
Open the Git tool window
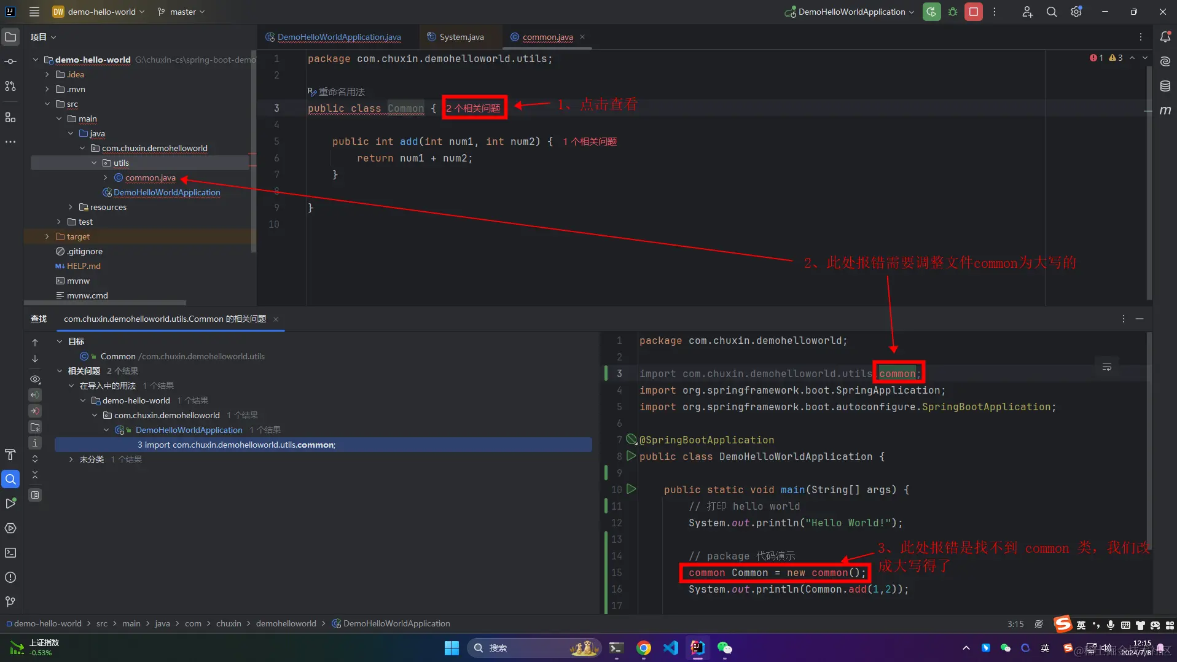point(10,602)
